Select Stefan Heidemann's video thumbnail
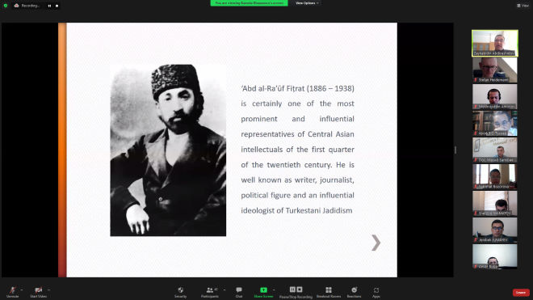The image size is (533, 300). tap(494, 70)
